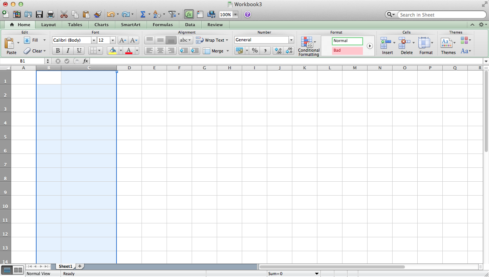Image resolution: width=489 pixels, height=277 pixels.
Task: Add a new sheet with plus tab
Action: click(x=80, y=266)
